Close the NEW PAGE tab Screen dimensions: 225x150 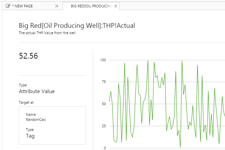coord(57,6)
